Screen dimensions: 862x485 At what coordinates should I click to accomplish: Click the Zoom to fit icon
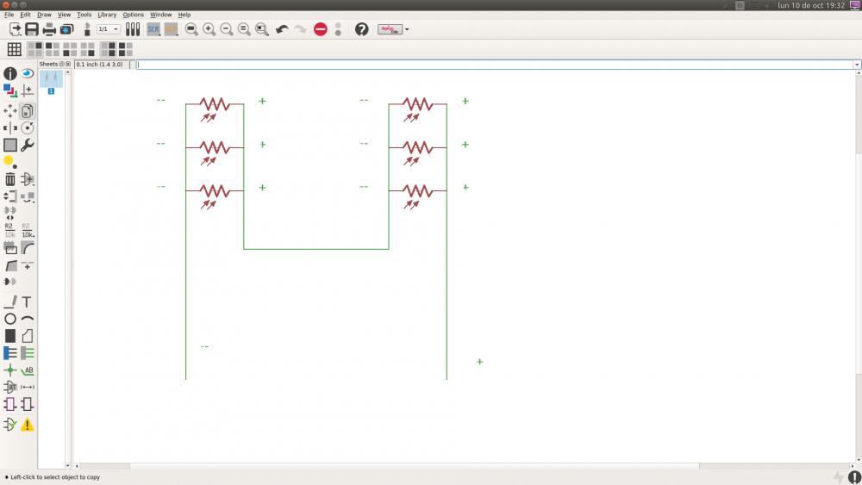point(191,29)
